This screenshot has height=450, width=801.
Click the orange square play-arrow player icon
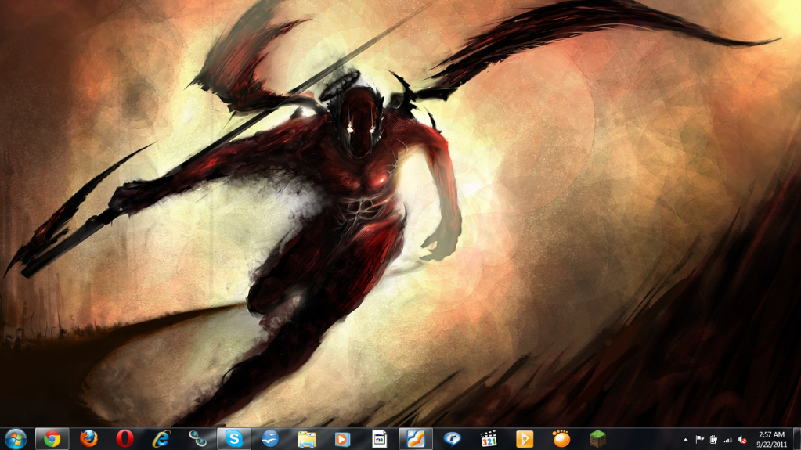point(525,439)
